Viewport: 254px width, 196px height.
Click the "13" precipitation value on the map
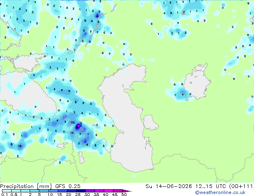point(72,133)
